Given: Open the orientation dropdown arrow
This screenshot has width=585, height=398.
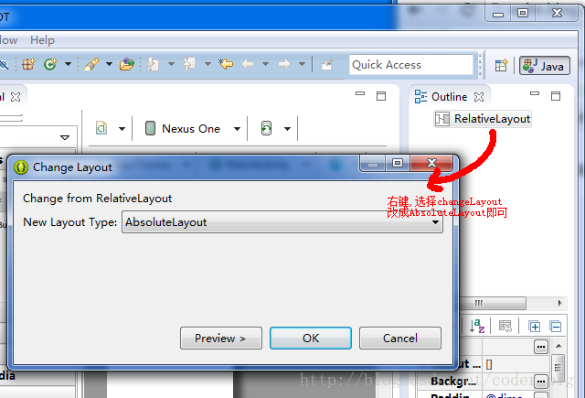Looking at the screenshot, I should point(287,129).
